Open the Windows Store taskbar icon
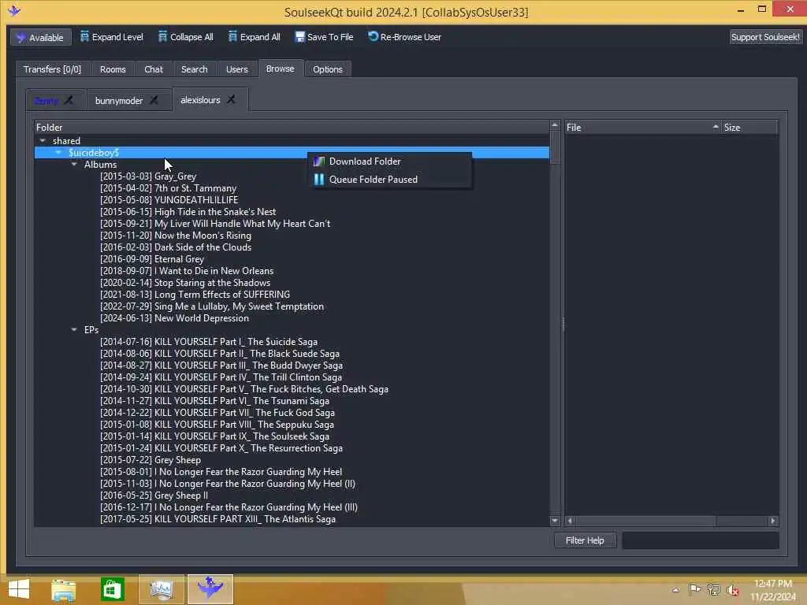This screenshot has height=605, width=807. pos(112,589)
